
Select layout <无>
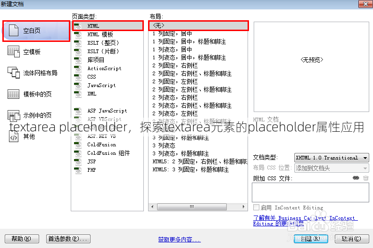[x=198, y=25]
